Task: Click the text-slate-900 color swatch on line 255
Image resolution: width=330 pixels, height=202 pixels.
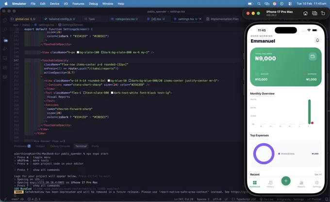Action: (x=84, y=93)
